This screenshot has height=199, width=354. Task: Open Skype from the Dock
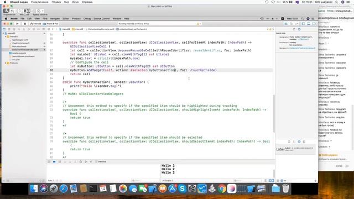(x=182, y=188)
